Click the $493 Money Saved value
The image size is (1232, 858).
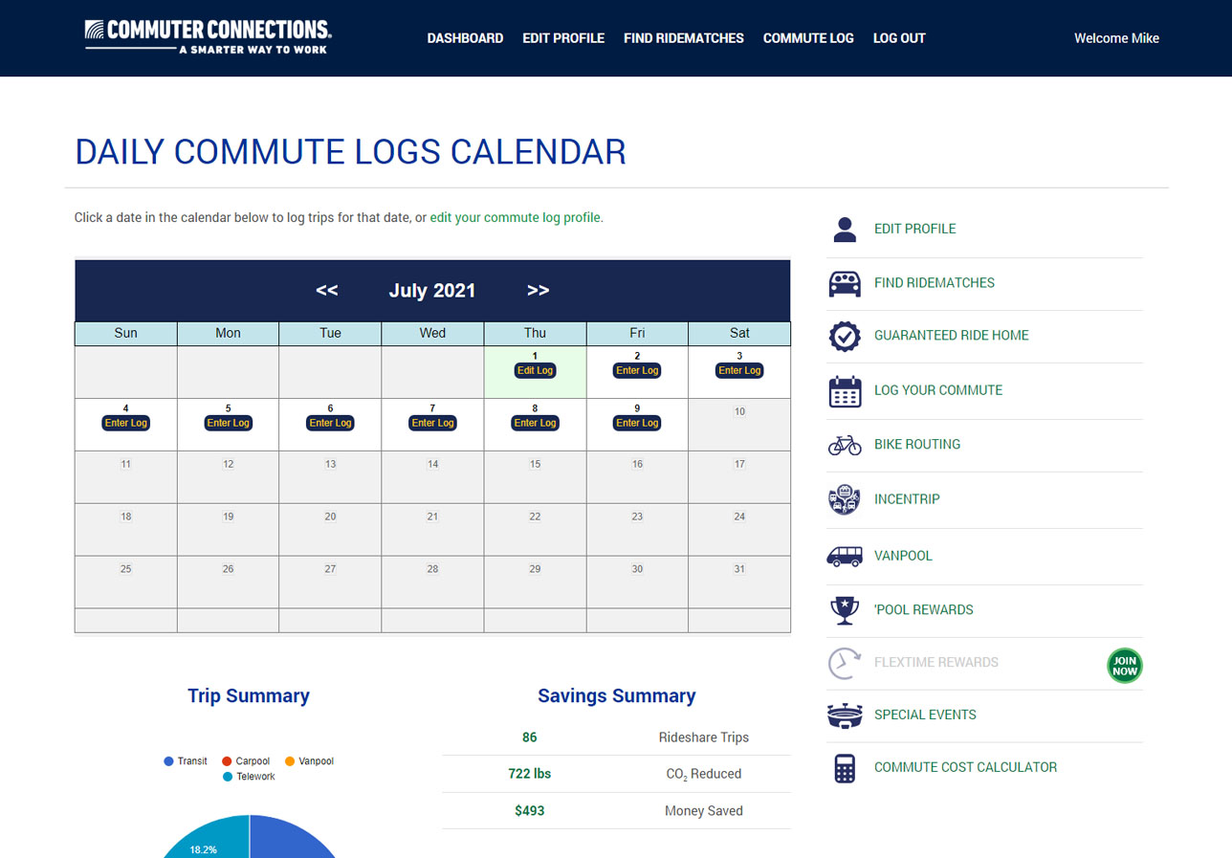tap(530, 810)
